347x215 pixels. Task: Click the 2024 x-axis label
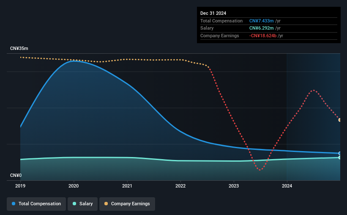(287, 186)
